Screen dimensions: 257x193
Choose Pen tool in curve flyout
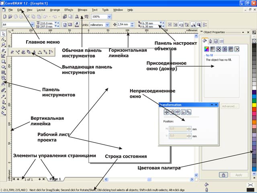pyautogui.click(x=29, y=52)
